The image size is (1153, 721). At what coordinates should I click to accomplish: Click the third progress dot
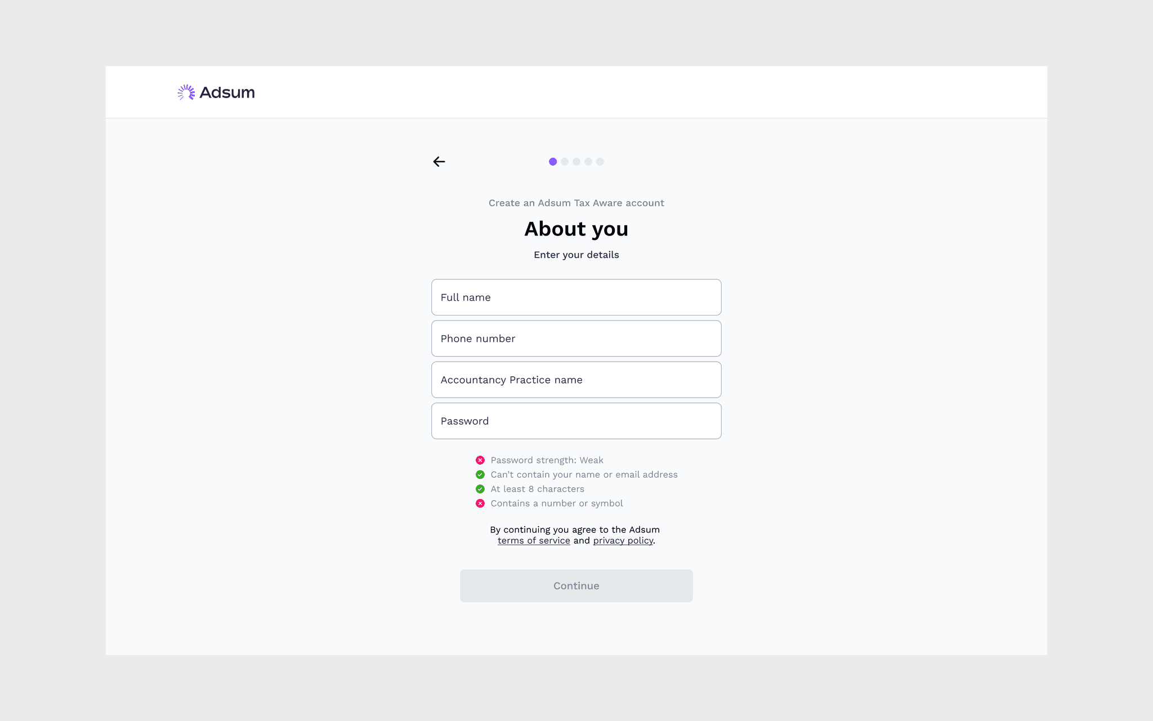click(576, 162)
